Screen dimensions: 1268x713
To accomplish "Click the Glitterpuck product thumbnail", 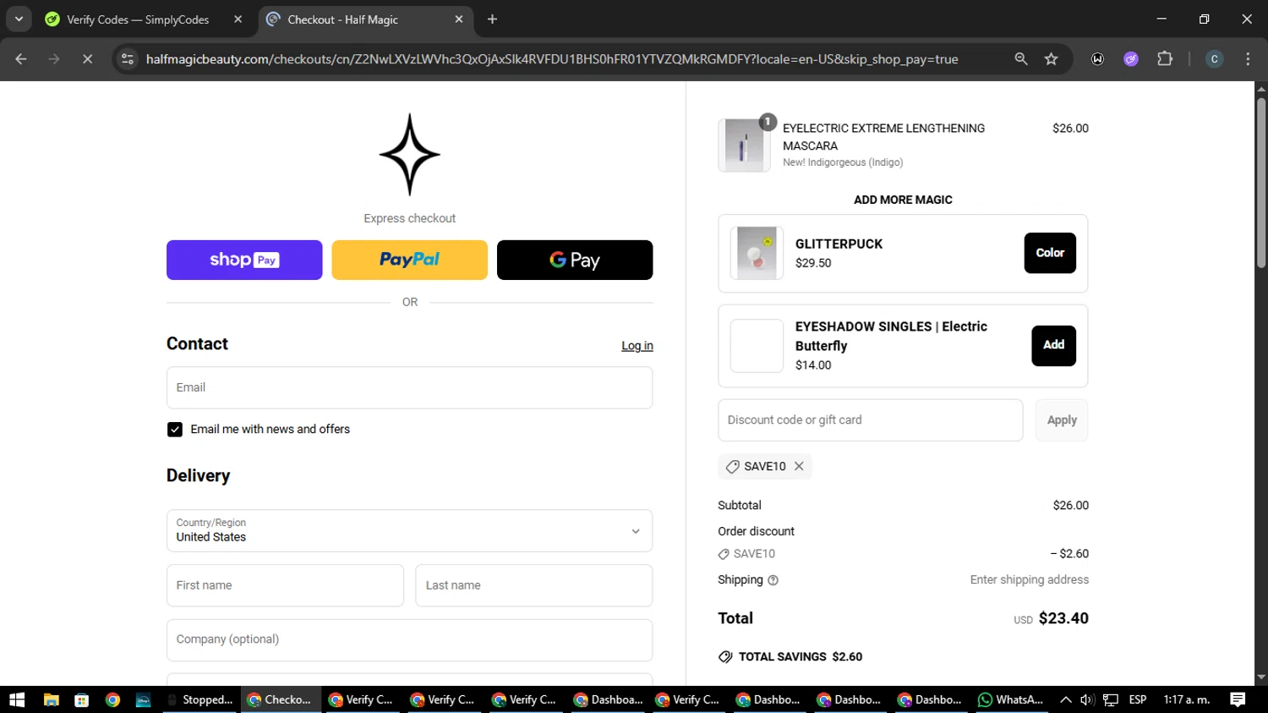I will pos(757,253).
